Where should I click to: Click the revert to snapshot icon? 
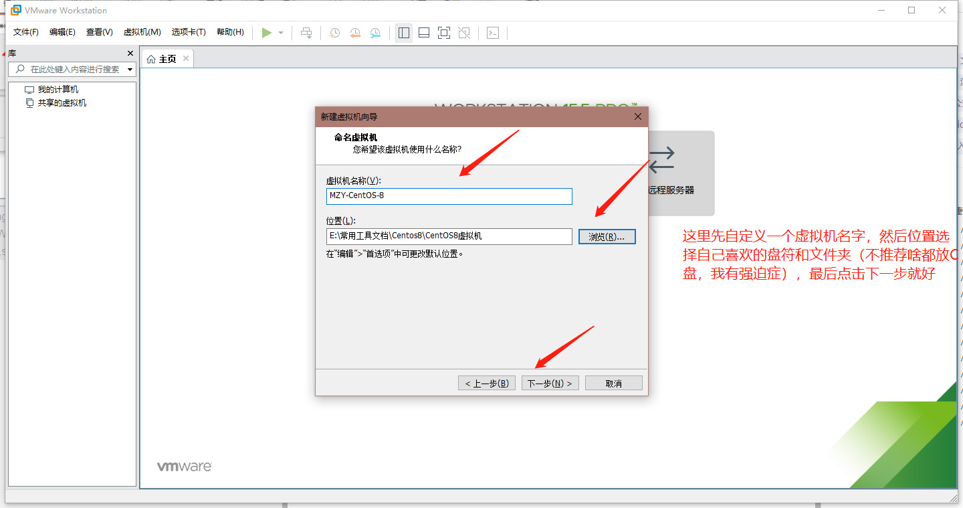pyautogui.click(x=355, y=33)
